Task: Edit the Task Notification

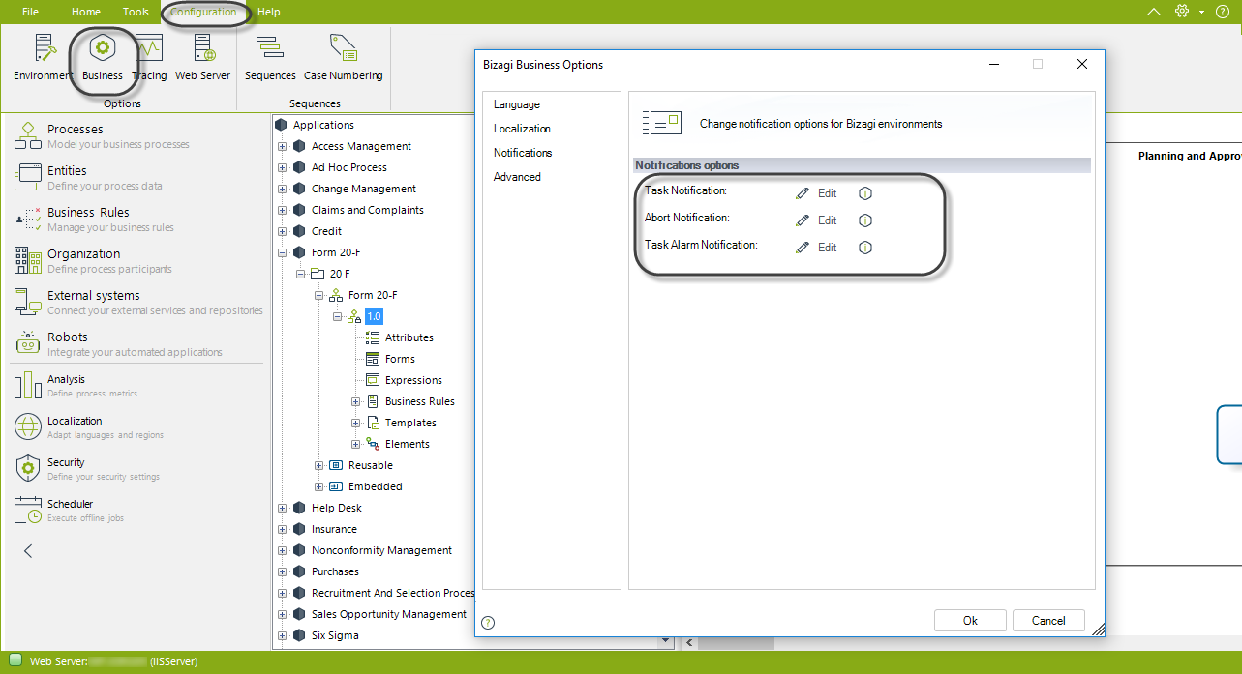Action: [816, 193]
